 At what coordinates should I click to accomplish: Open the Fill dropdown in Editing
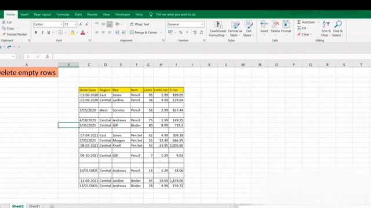pos(303,28)
